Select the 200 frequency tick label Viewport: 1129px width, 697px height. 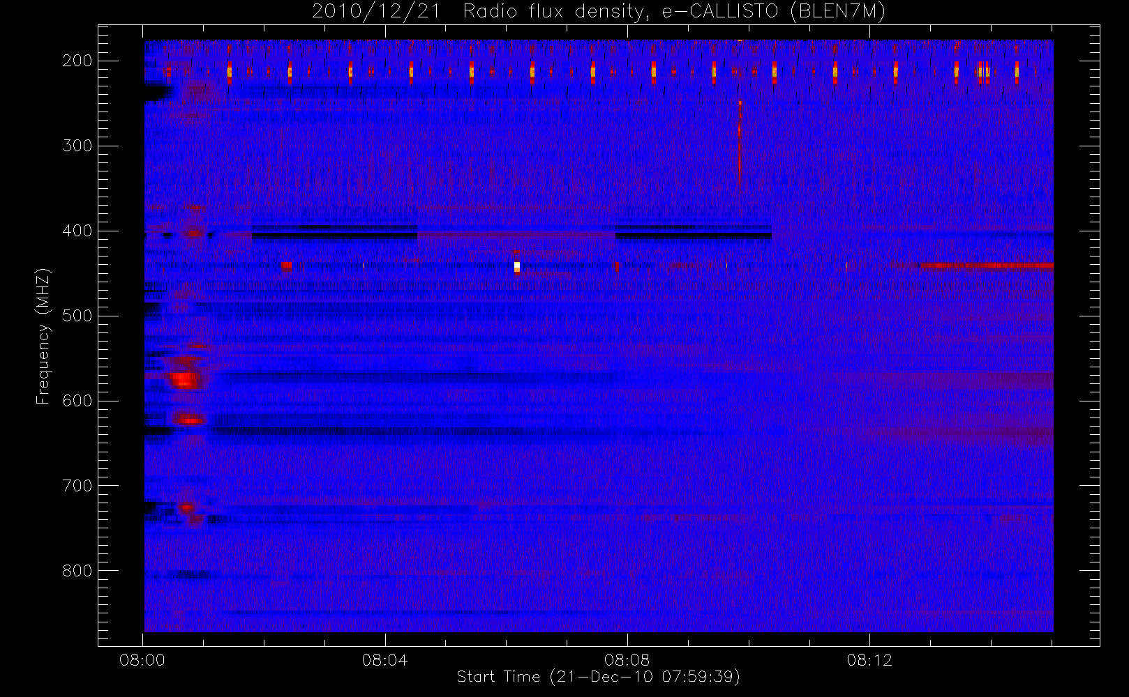pyautogui.click(x=77, y=61)
